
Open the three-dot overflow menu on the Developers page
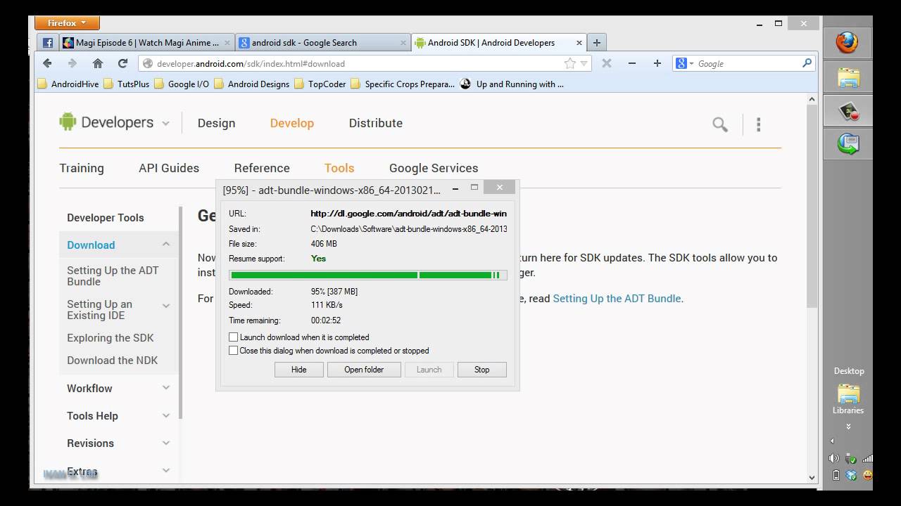(x=758, y=124)
